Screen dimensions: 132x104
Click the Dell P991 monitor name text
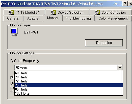31,32
